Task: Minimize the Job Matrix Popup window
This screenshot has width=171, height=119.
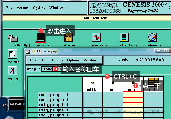Action: (159, 50)
